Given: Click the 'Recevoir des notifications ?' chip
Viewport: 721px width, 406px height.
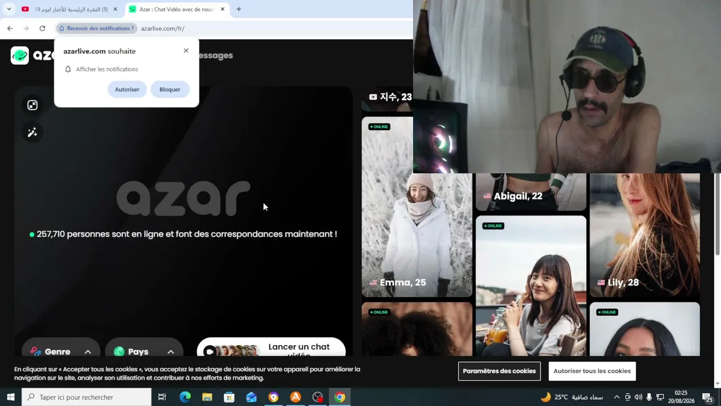Looking at the screenshot, I should coord(97,28).
